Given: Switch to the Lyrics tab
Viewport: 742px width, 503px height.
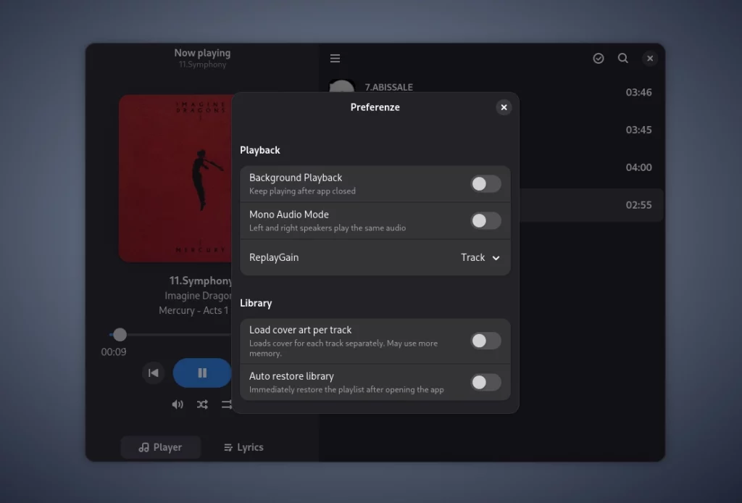Looking at the screenshot, I should [243, 447].
